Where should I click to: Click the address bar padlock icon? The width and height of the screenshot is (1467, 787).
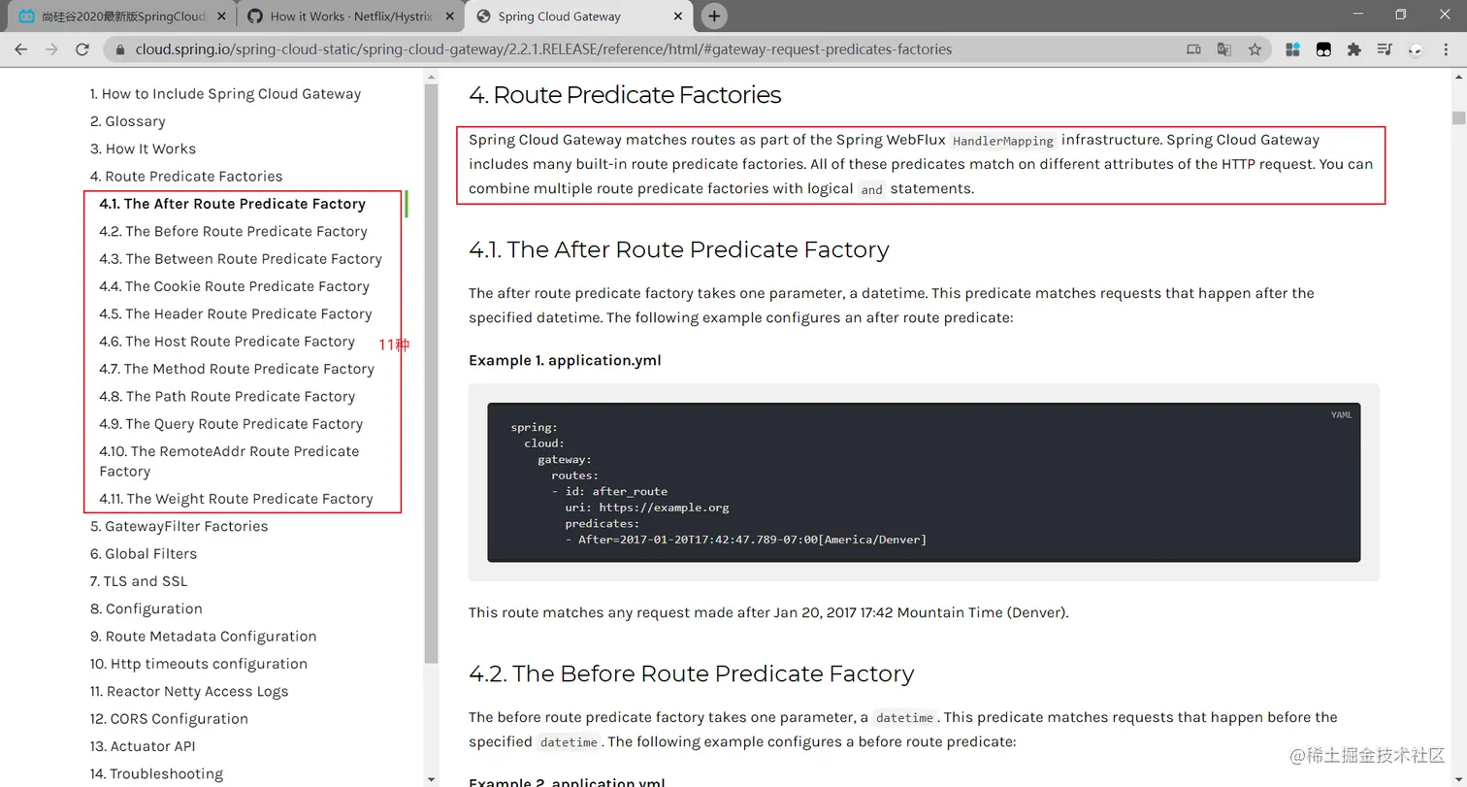point(120,49)
